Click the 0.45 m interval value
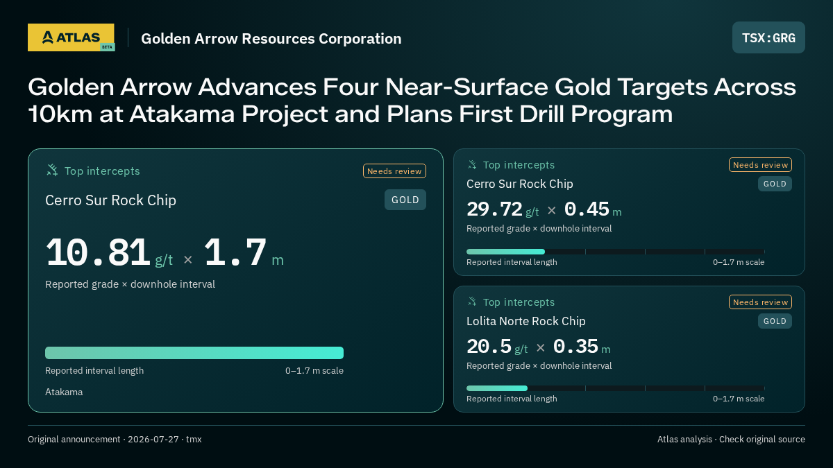Viewport: 833px width, 468px height. pyautogui.click(x=592, y=209)
